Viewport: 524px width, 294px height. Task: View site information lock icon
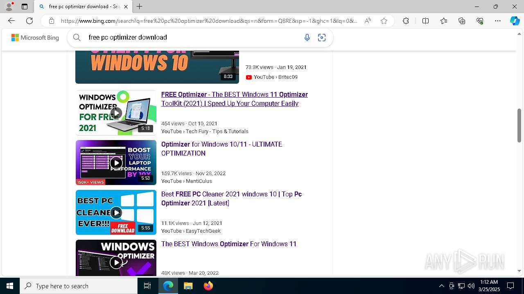tap(51, 21)
